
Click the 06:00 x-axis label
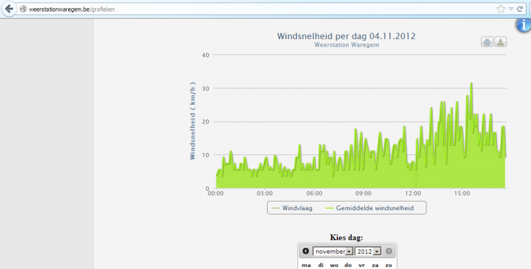click(314, 194)
